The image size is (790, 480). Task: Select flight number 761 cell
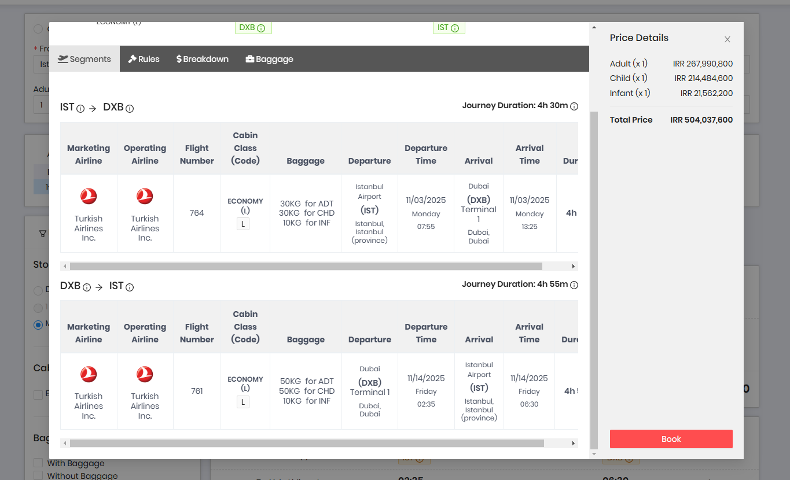point(197,391)
